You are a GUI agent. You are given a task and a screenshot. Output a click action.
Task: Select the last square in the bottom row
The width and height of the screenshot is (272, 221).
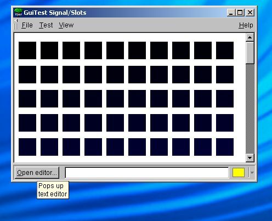point(225,147)
